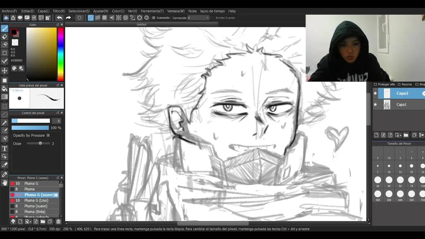Enable curve snap
Screen dimensions: 425x239
coord(132,18)
